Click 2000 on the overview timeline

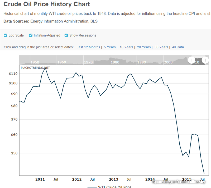point(168,62)
